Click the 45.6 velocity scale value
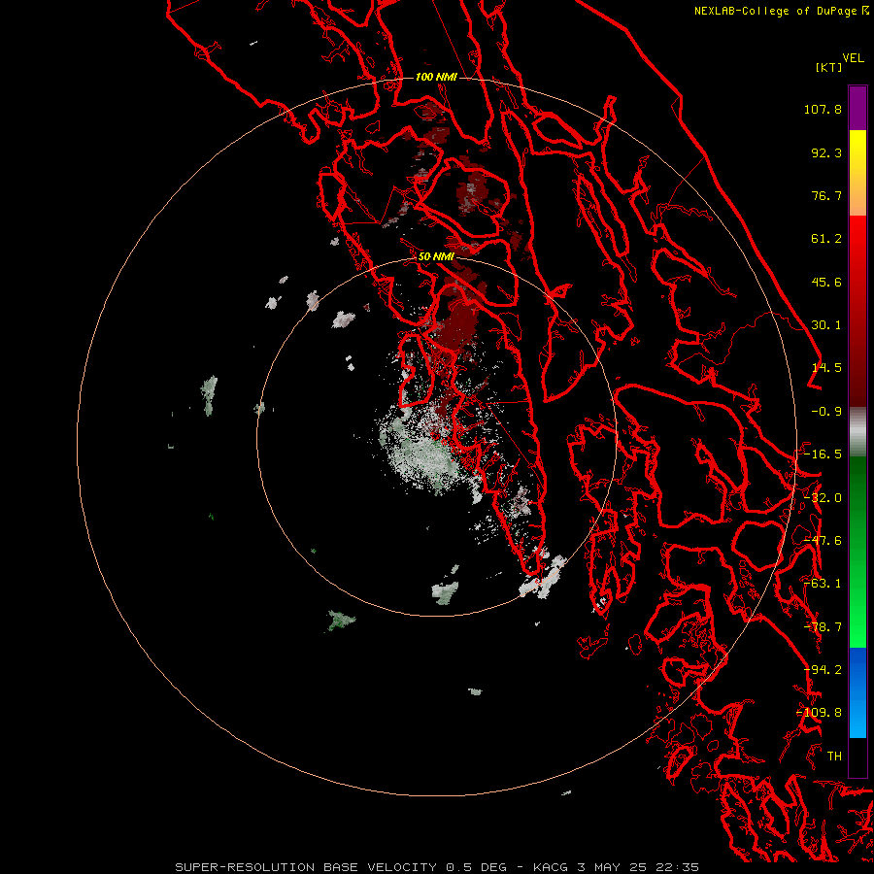This screenshot has width=874, height=874. click(x=826, y=282)
